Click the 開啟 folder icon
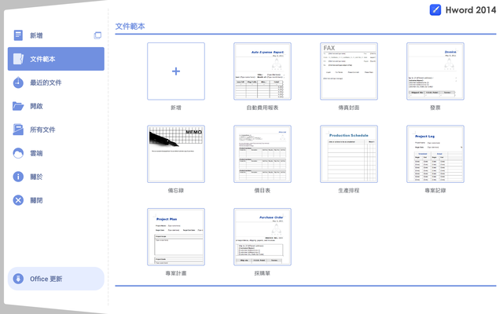 18,106
